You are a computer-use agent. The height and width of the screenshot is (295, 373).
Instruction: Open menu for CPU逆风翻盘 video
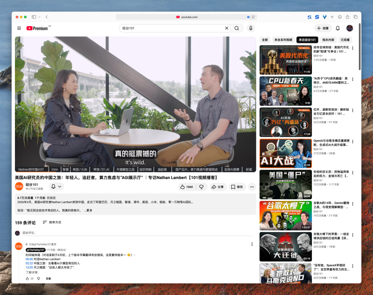pos(352,79)
